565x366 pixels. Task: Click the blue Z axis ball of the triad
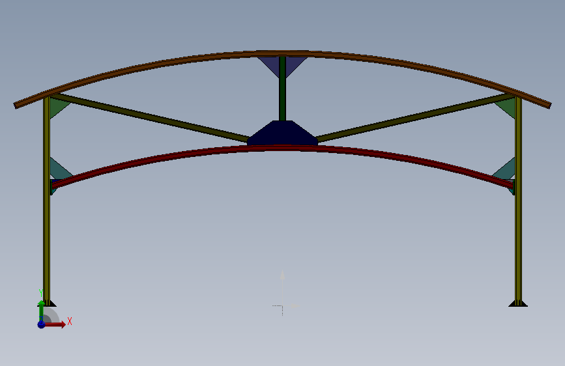tap(41, 324)
